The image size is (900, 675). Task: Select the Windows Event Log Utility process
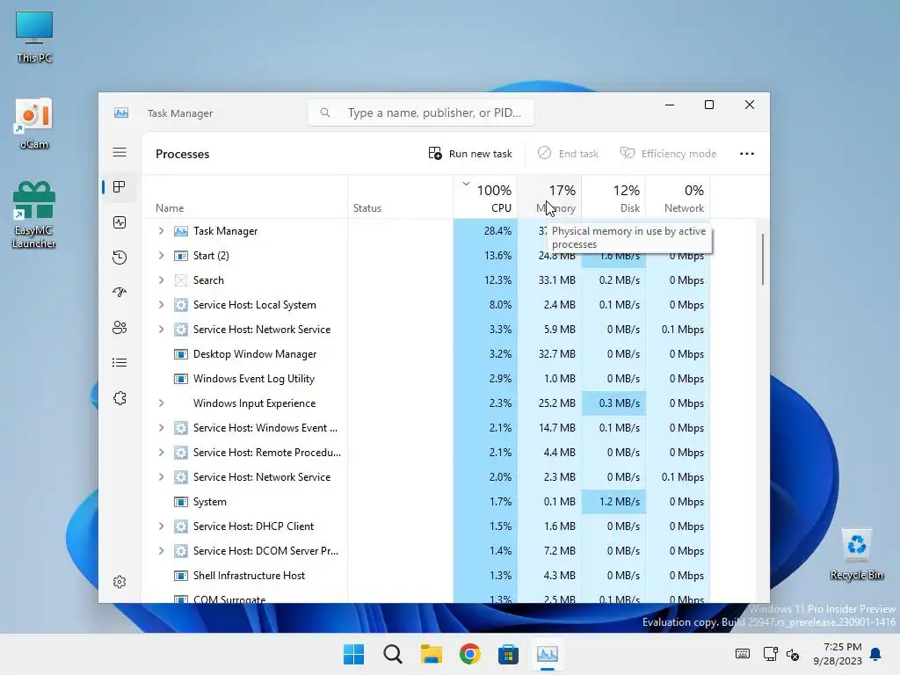pyautogui.click(x=426, y=379)
